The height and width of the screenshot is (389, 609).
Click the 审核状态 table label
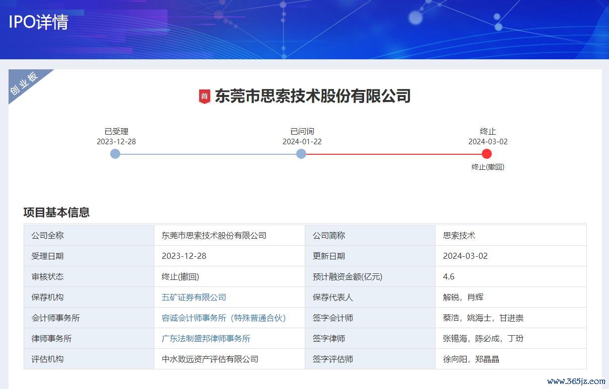48,277
